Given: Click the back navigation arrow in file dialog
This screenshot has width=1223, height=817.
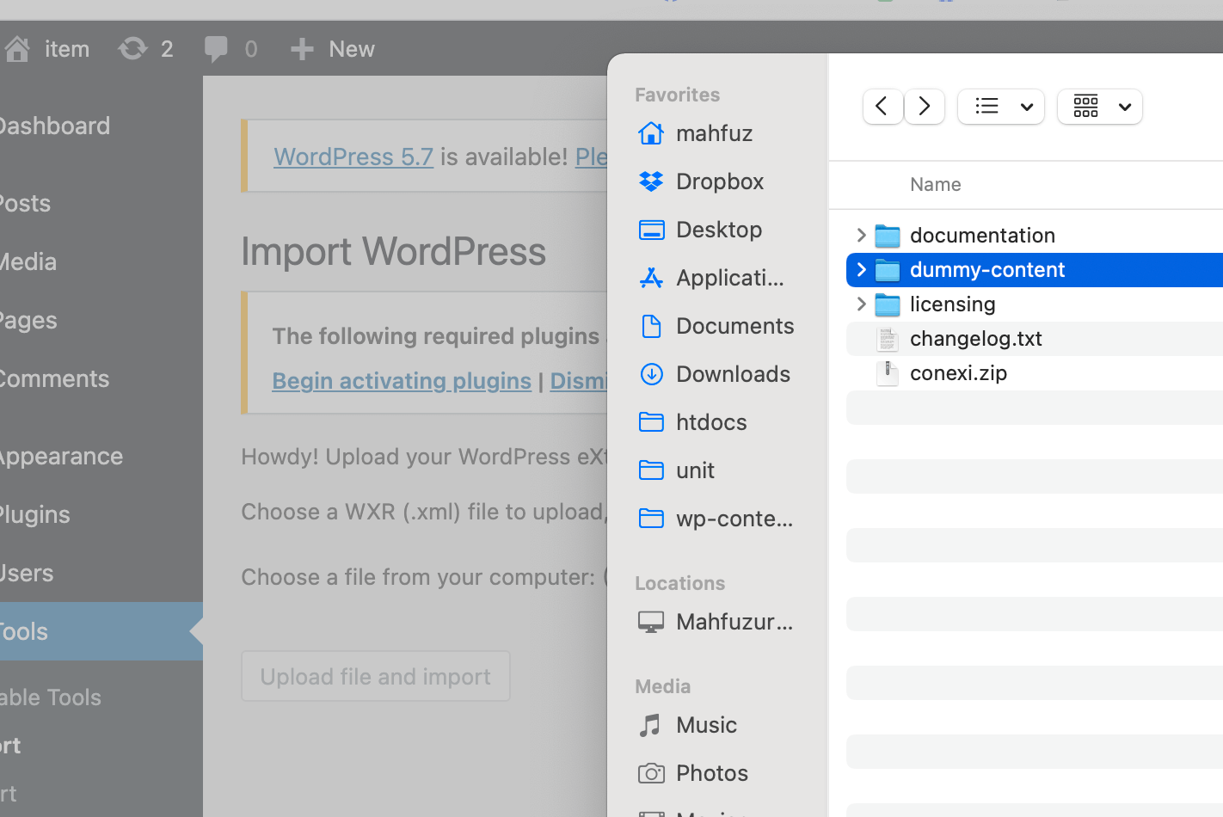Looking at the screenshot, I should pos(882,107).
